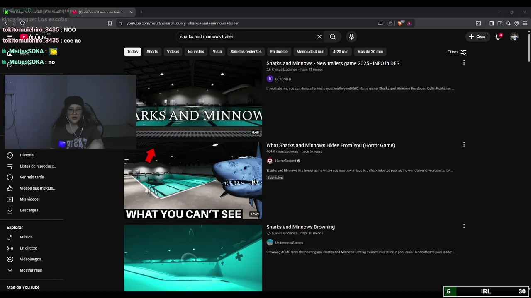The image size is (531, 298).
Task: Open the Filtros filter options
Action: point(457,52)
